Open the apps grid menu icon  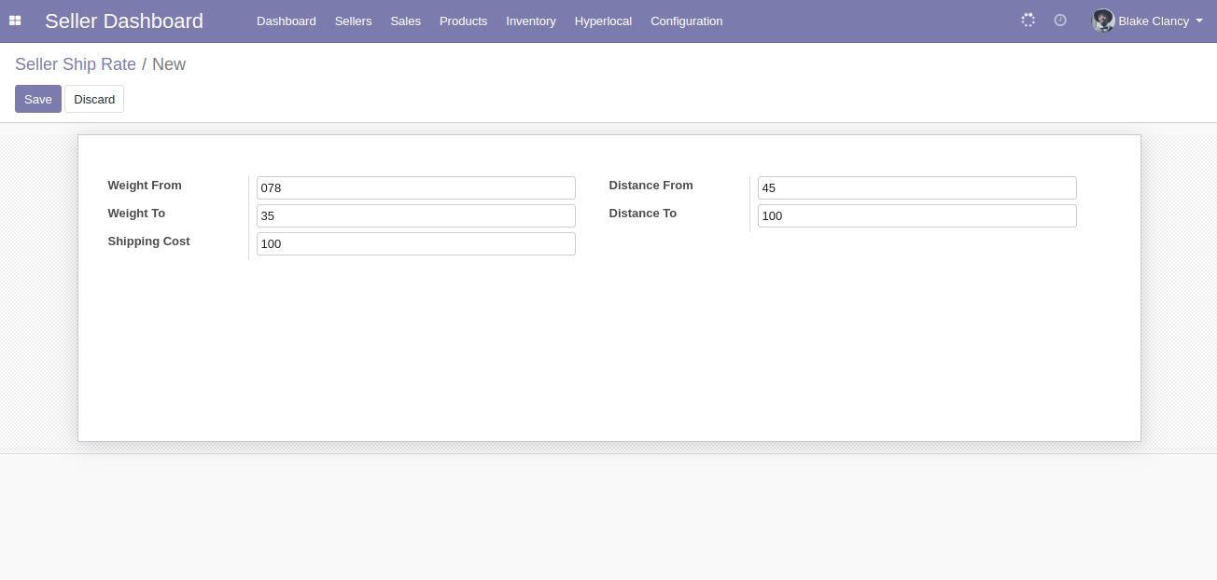pyautogui.click(x=15, y=21)
